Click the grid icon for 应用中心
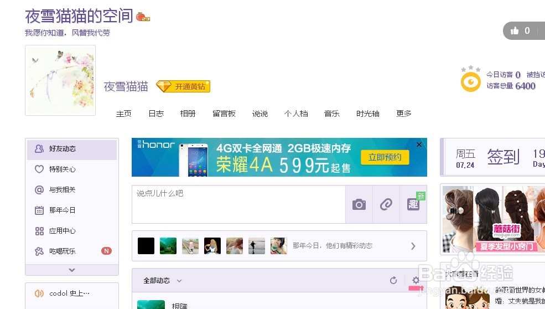545x309 pixels. pos(39,231)
